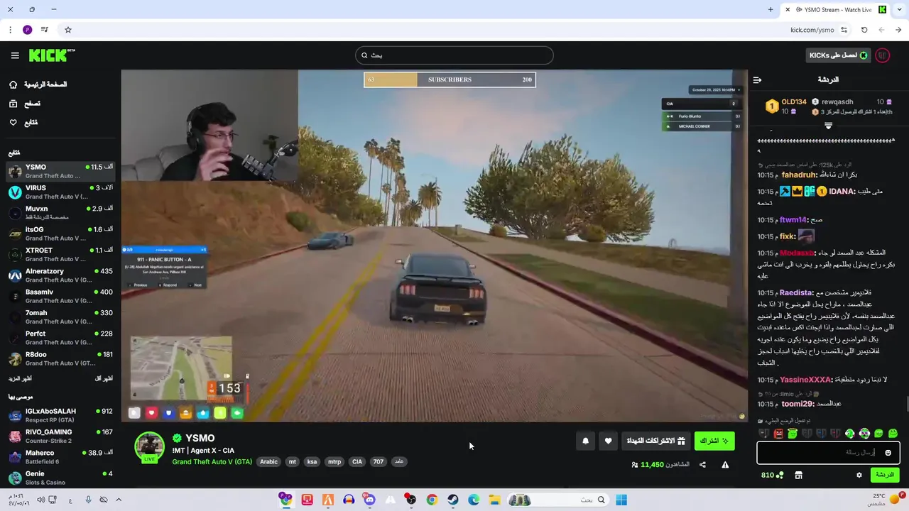Send message with green Chat button

[x=885, y=475]
